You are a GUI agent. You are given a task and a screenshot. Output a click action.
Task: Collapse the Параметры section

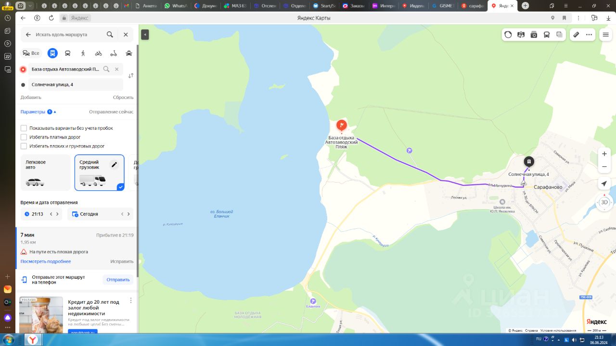(38, 111)
